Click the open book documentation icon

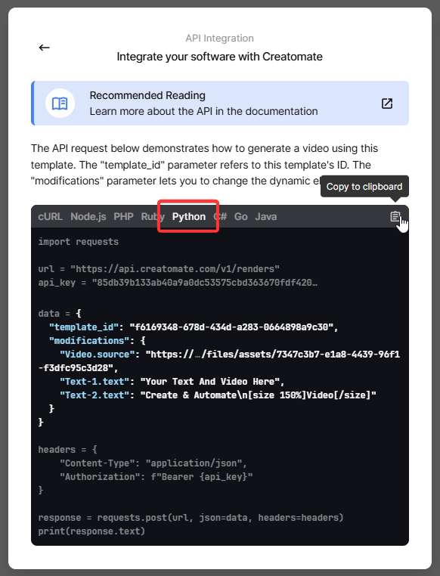pyautogui.click(x=60, y=104)
